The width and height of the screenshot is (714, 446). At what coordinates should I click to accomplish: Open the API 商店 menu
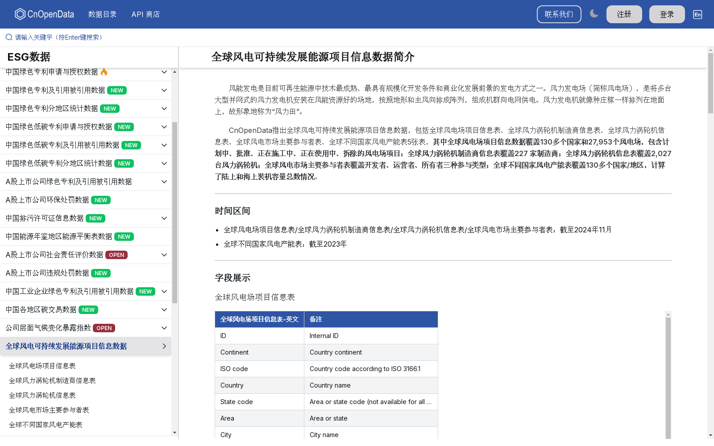(x=145, y=14)
